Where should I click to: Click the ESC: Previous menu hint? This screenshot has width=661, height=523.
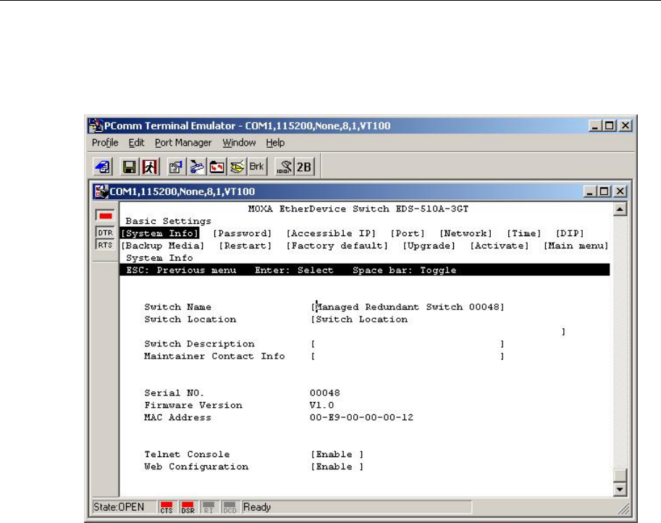[181, 270]
